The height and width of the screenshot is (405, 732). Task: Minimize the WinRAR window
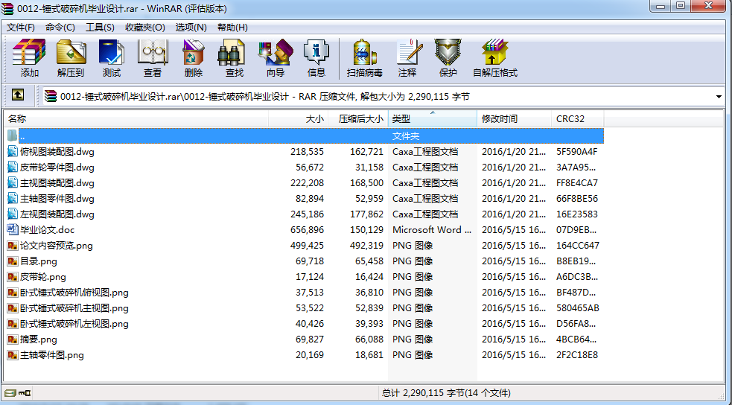[x=661, y=6]
